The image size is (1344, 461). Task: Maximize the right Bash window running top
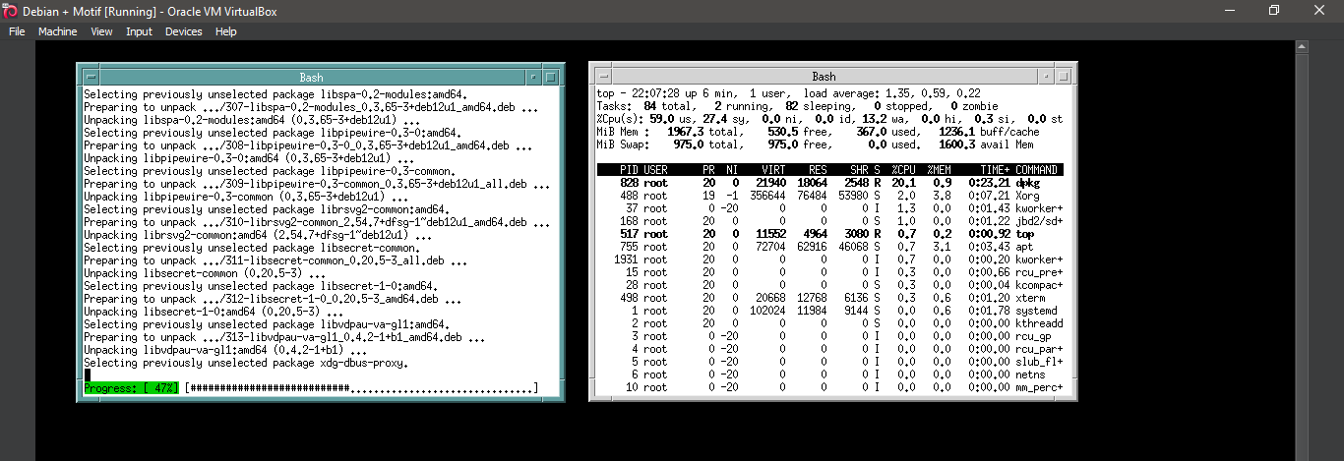(x=1064, y=77)
